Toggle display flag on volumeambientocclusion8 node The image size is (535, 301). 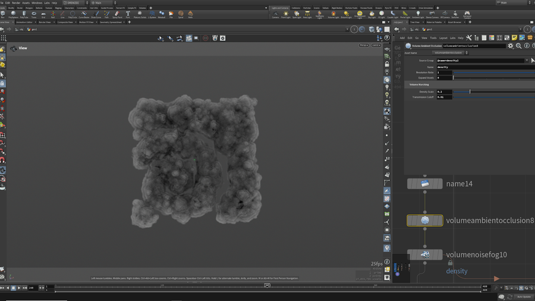click(440, 221)
